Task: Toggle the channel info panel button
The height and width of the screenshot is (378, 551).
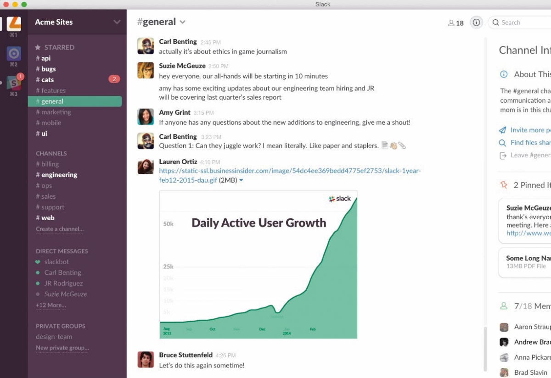Action: point(476,22)
